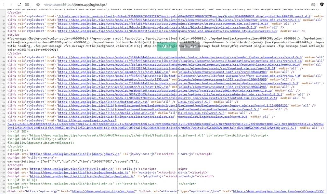Image resolution: width=327 pixels, height=194 pixels.
Task: Open the squirrly-seo frontend.min.css link
Action: [x=167, y=98]
